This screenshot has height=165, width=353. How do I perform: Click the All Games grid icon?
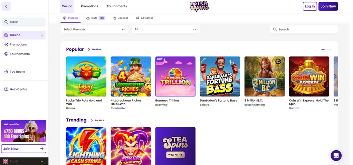[138, 18]
